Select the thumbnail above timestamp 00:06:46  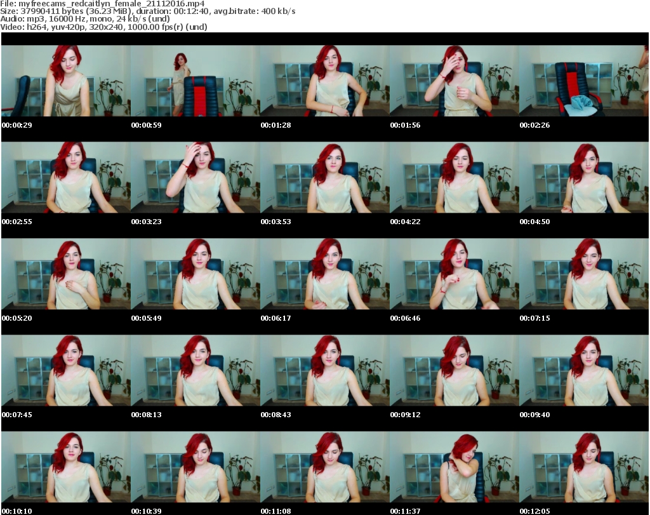(454, 274)
